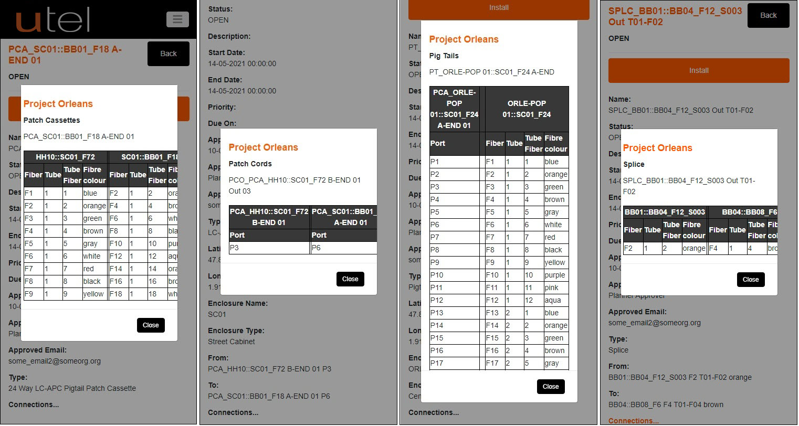The height and width of the screenshot is (426, 799).
Task: Open orange Connections link in splice panel
Action: click(633, 421)
